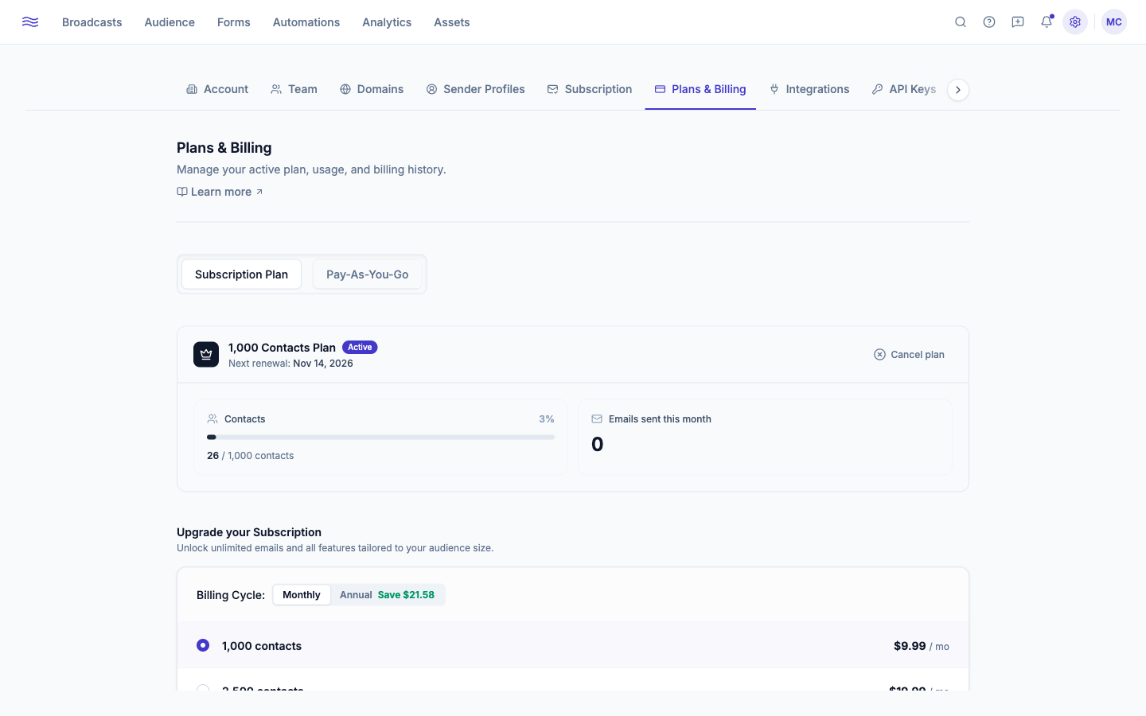This screenshot has width=1146, height=716.
Task: Switch billing cycle to Annual
Action: point(387,595)
